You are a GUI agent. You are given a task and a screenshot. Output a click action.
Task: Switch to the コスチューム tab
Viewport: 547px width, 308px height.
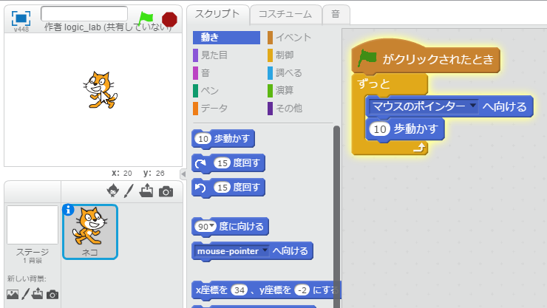coord(285,14)
